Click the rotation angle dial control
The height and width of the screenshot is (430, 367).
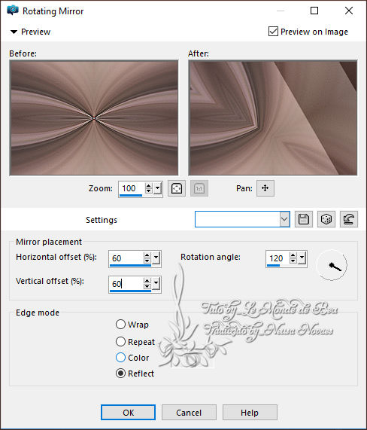(332, 265)
